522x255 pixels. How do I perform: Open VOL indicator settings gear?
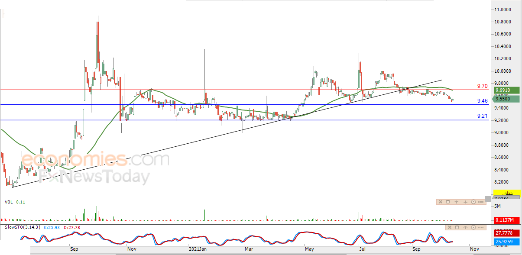coord(473,202)
